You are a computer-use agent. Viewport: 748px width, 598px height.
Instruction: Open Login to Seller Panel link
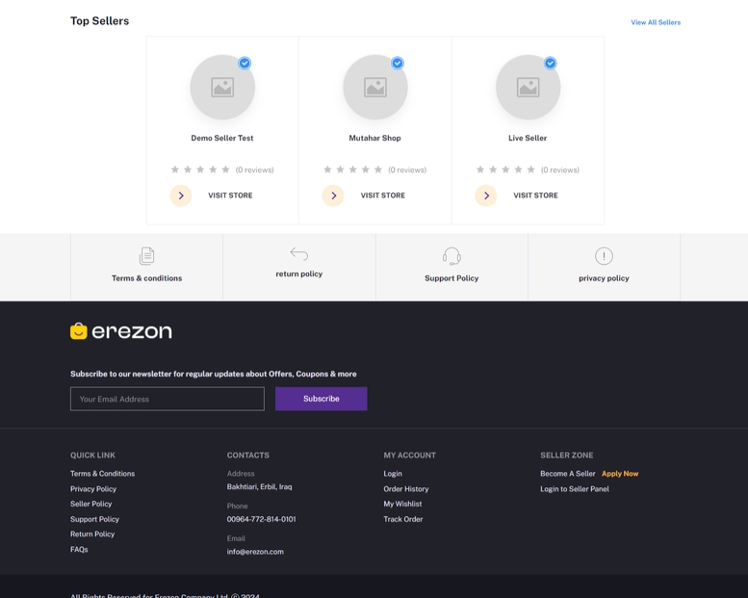575,489
